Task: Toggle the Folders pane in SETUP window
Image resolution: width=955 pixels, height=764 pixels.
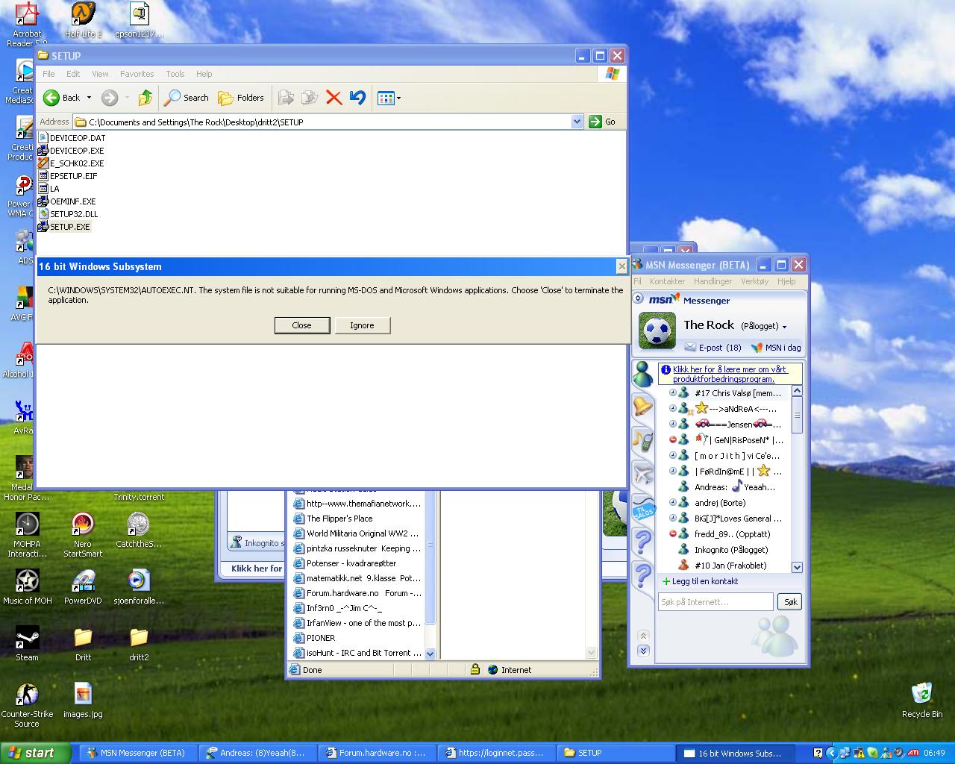Action: coord(241,98)
